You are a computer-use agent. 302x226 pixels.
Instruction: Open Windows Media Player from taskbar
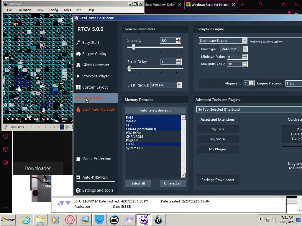(x=55, y=220)
